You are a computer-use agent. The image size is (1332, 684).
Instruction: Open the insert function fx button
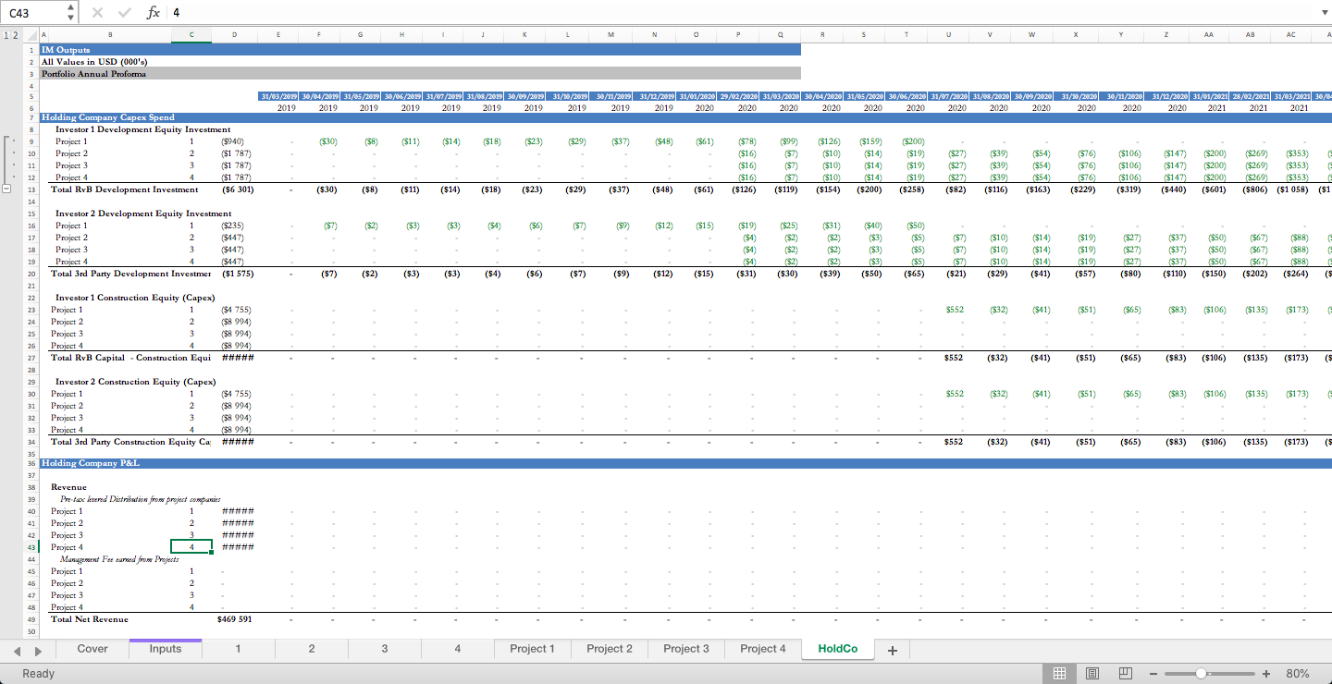(x=154, y=13)
